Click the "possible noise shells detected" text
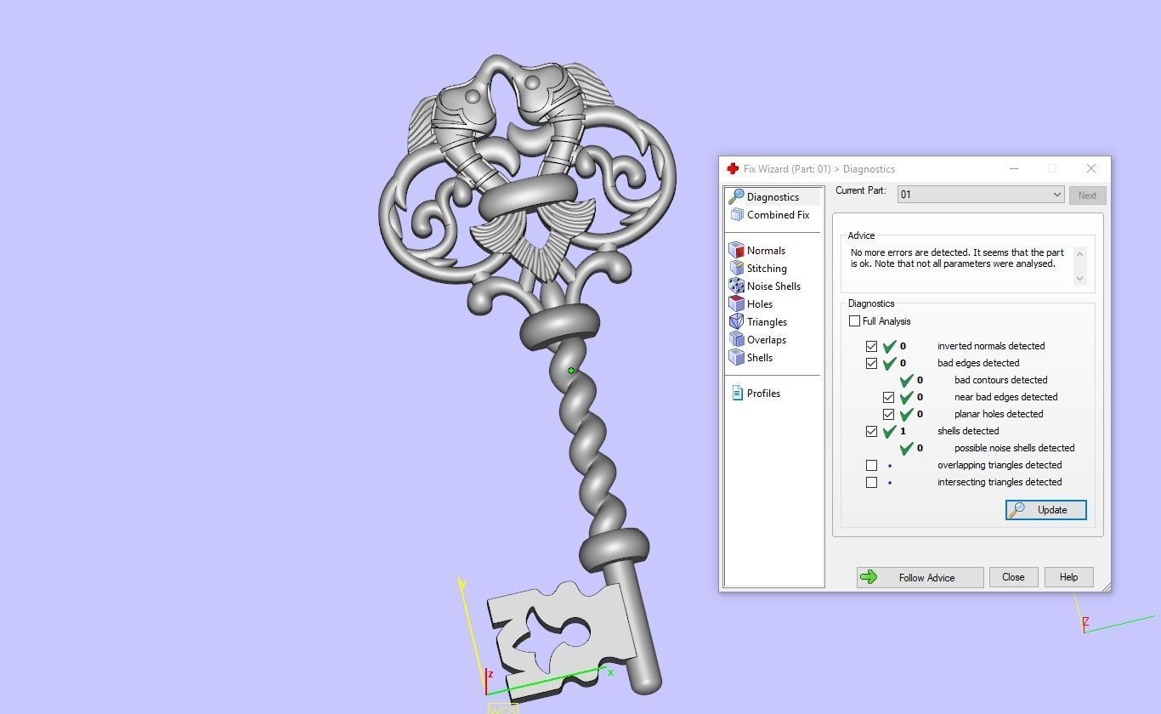 [1014, 448]
